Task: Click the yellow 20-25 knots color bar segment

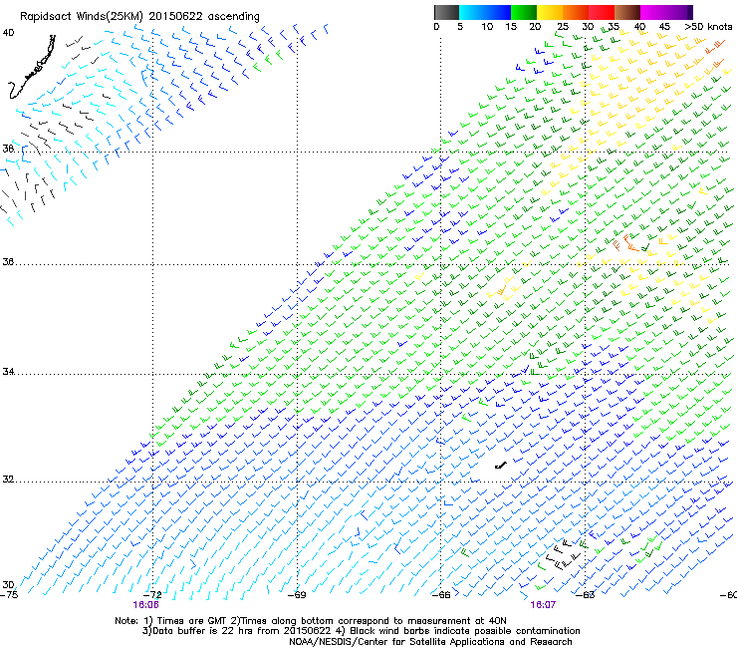Action: pos(550,12)
